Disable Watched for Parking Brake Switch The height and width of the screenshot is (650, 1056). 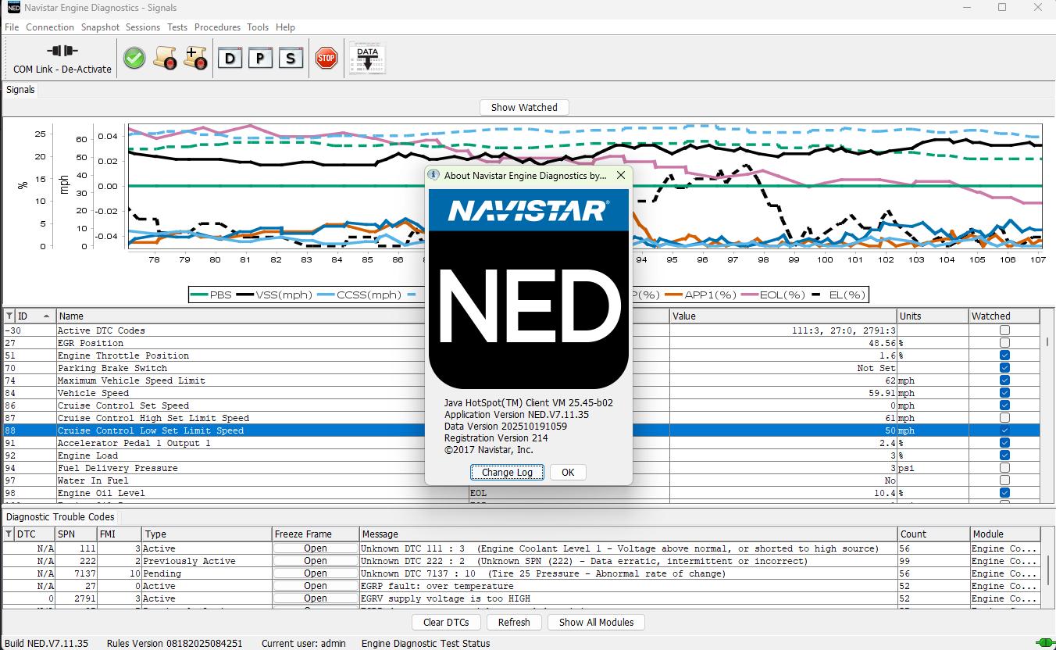pyautogui.click(x=1004, y=368)
